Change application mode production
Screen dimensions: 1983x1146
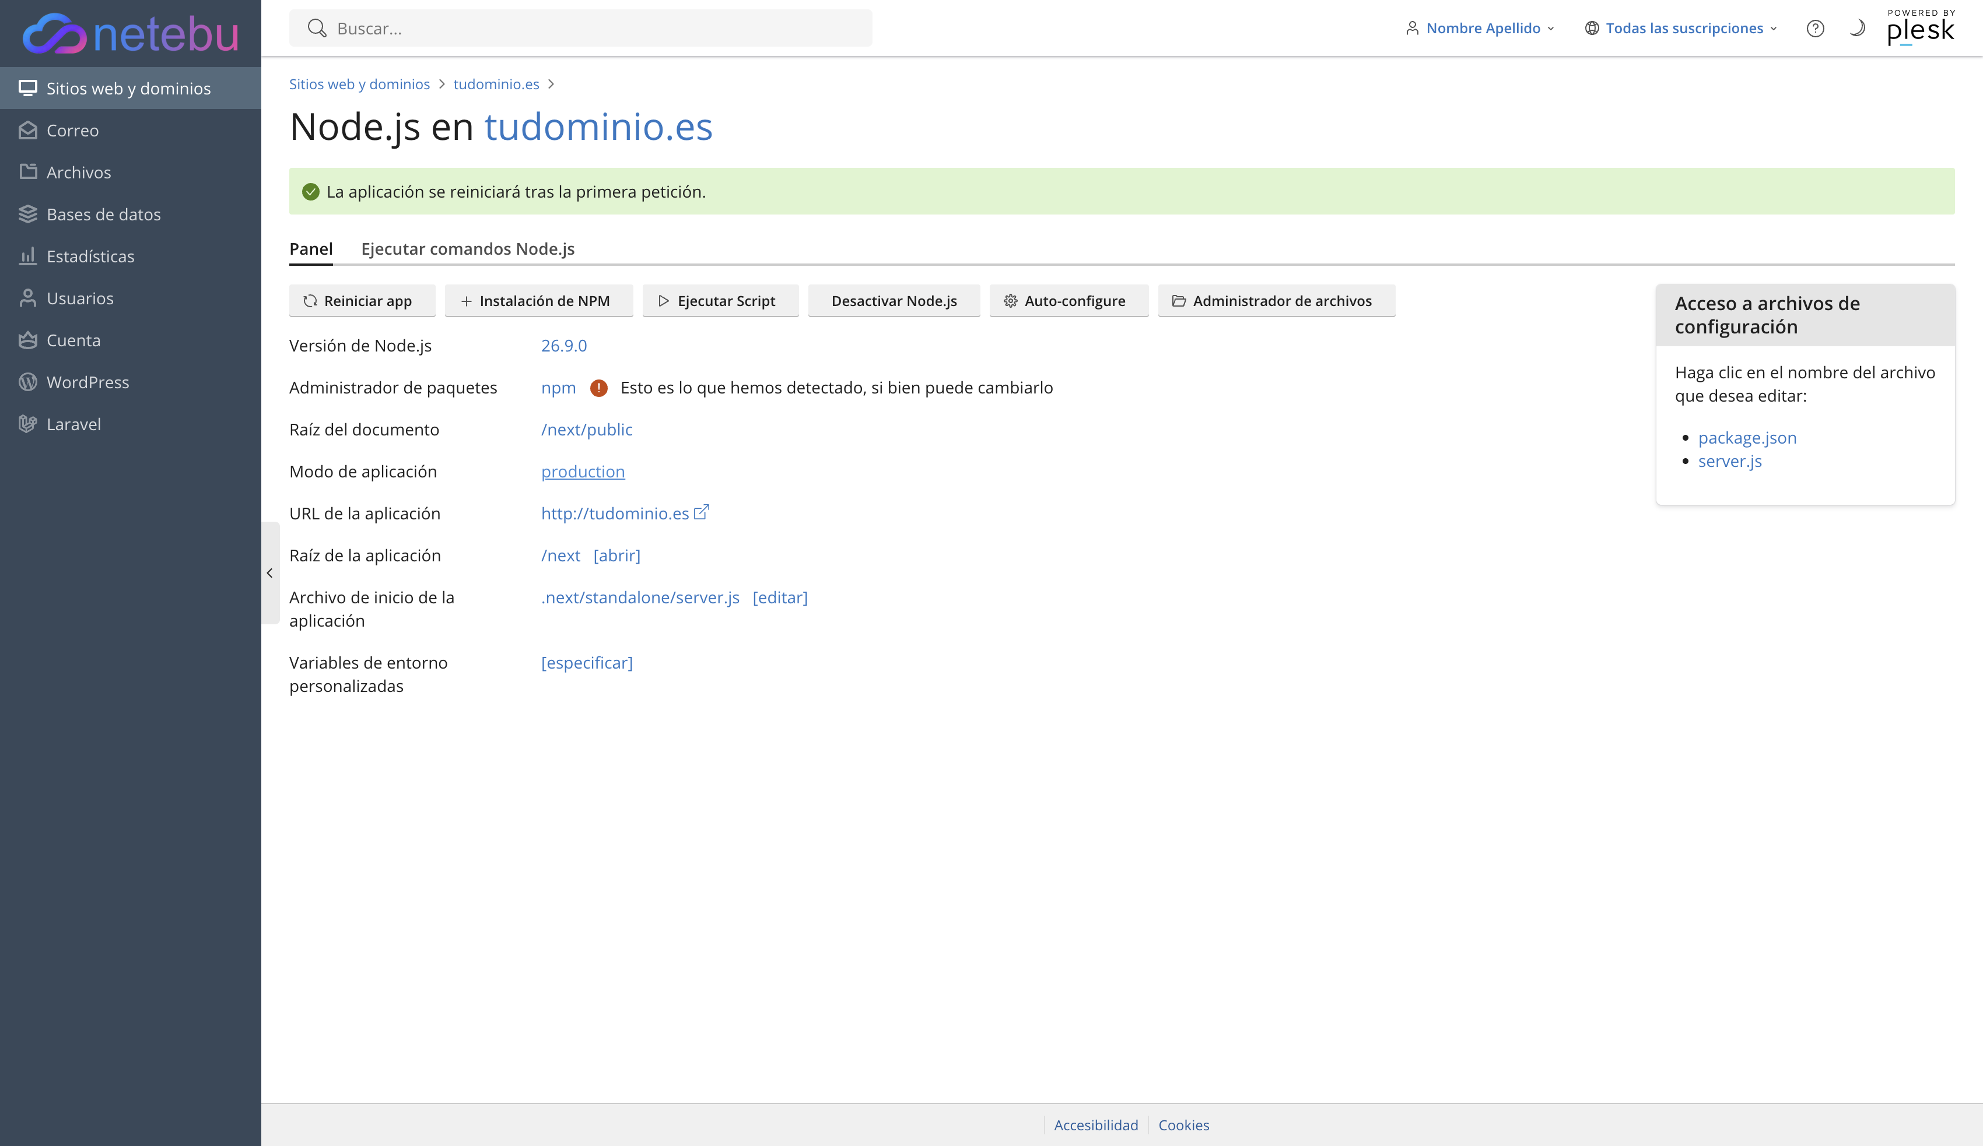click(x=583, y=471)
